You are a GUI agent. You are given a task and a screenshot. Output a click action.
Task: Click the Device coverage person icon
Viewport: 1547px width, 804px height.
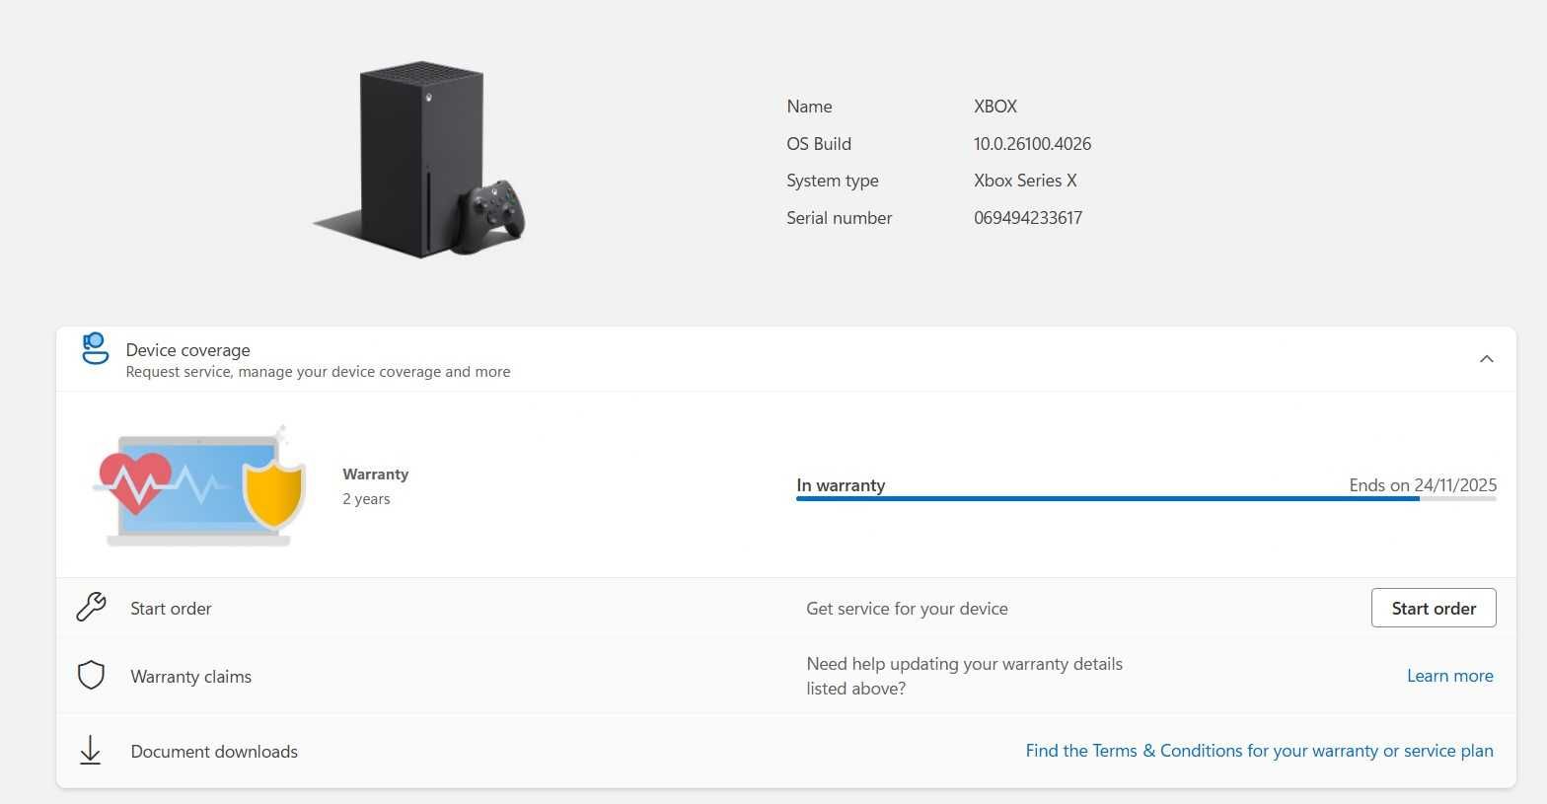[95, 348]
